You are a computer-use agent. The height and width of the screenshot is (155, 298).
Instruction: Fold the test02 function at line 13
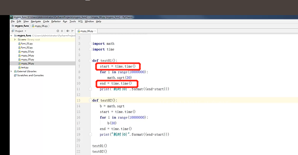point(90,100)
